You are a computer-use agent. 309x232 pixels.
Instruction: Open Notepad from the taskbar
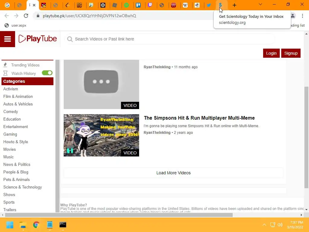pos(50,225)
